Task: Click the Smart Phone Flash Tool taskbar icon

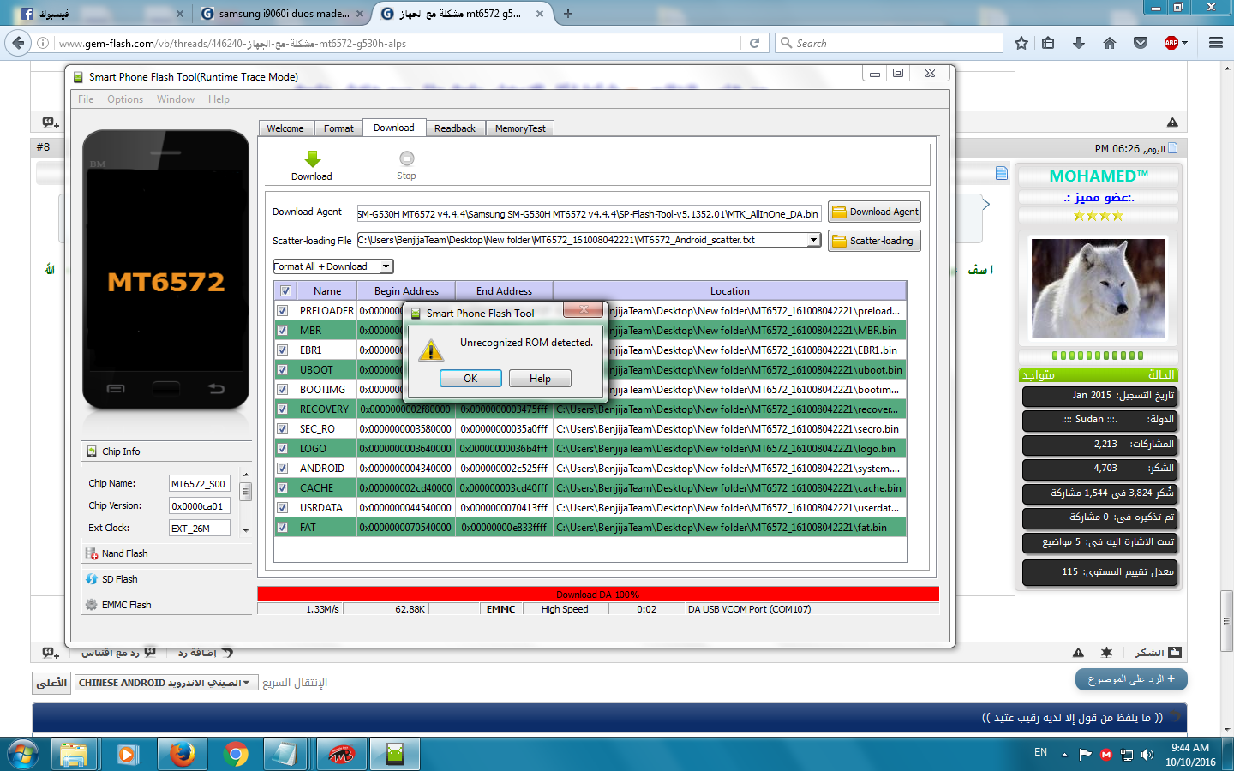Action: click(x=395, y=755)
